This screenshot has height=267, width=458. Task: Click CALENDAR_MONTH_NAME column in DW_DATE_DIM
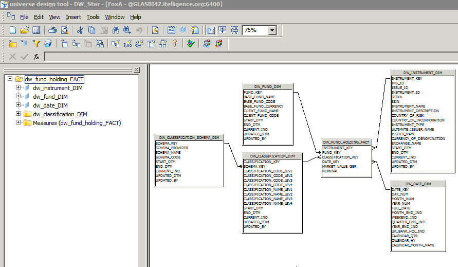(x=413, y=245)
